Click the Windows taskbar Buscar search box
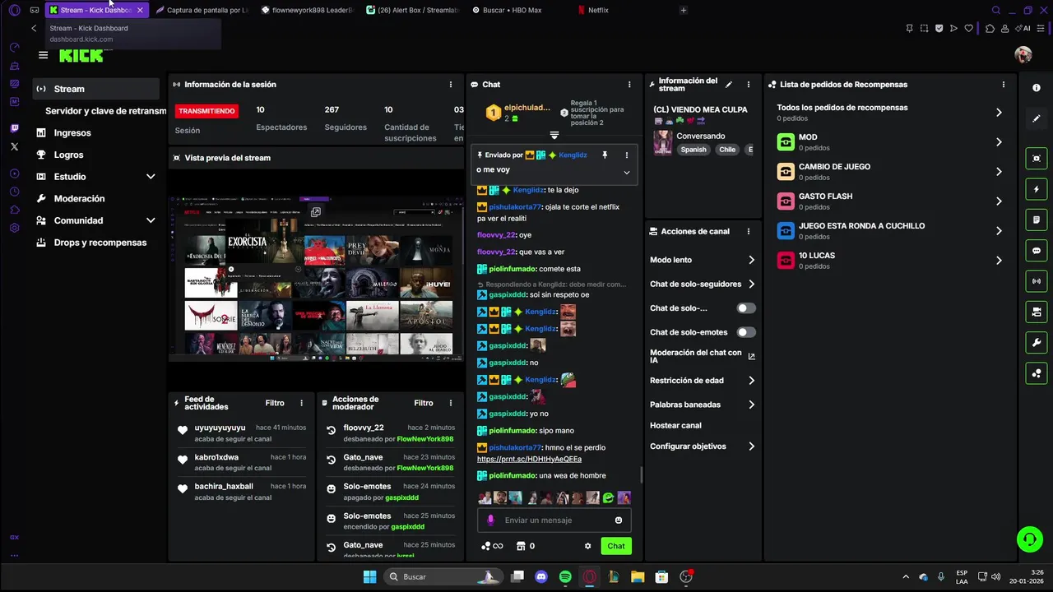Viewport: 1053px width, 592px height. point(443,577)
